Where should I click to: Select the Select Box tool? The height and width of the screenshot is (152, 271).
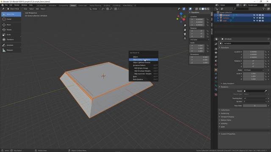click(11, 14)
